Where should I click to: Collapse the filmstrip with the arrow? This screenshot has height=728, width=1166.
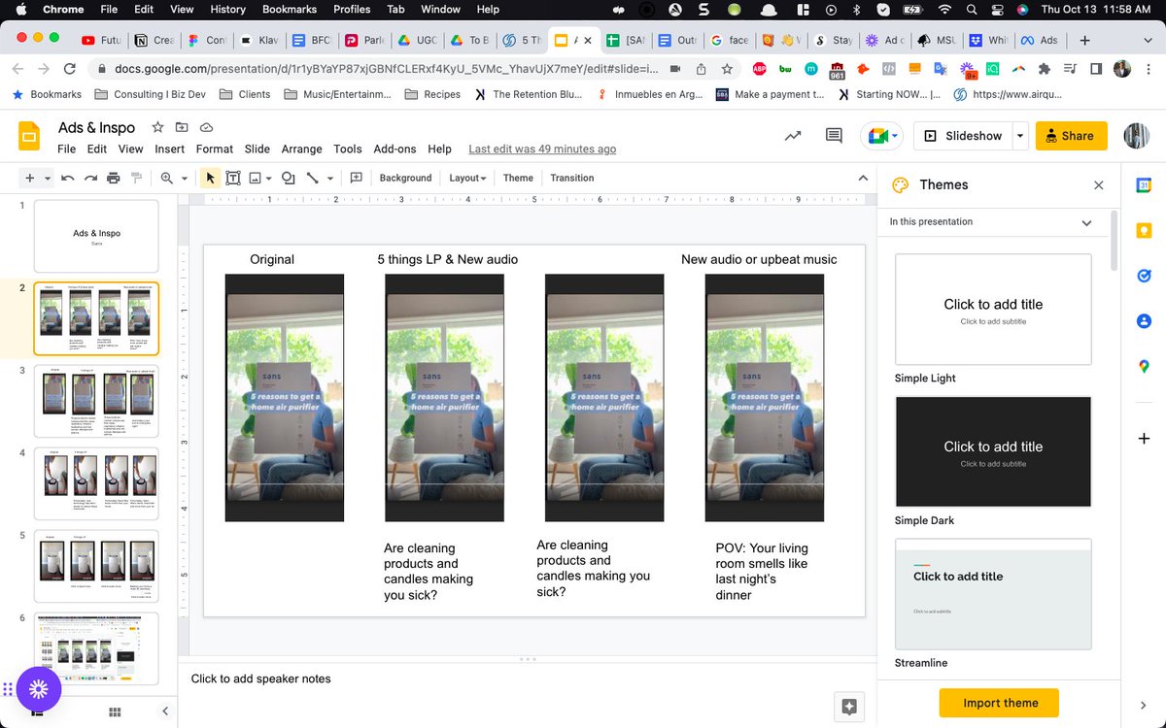165,712
